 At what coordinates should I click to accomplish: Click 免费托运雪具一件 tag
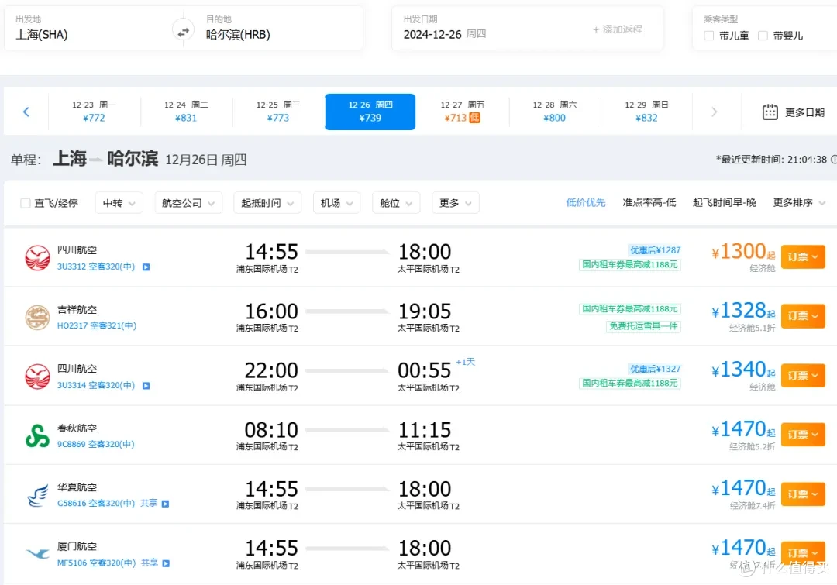pos(643,326)
